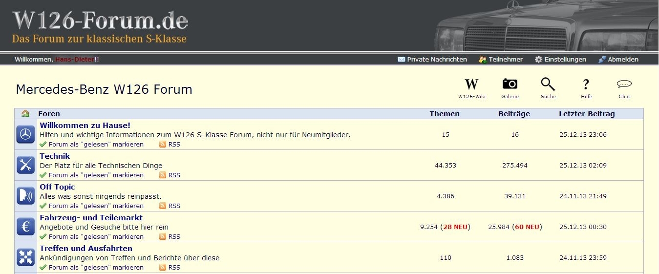659x274 pixels.
Task: Click last post date 24.11.13 23:59
Action: tap(583, 257)
